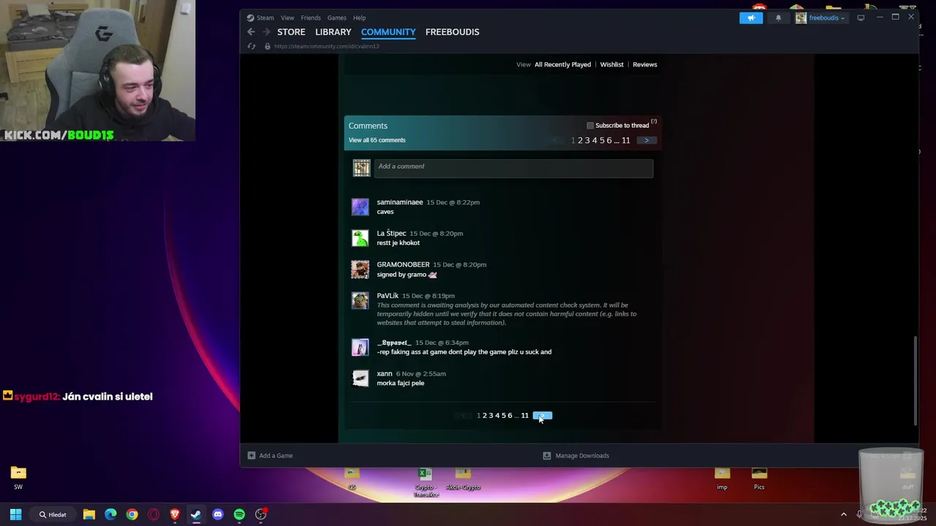Switch to the LIBRARY tab
The image size is (936, 526).
point(333,32)
